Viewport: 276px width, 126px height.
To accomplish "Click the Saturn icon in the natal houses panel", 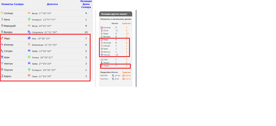I will point(102,46).
